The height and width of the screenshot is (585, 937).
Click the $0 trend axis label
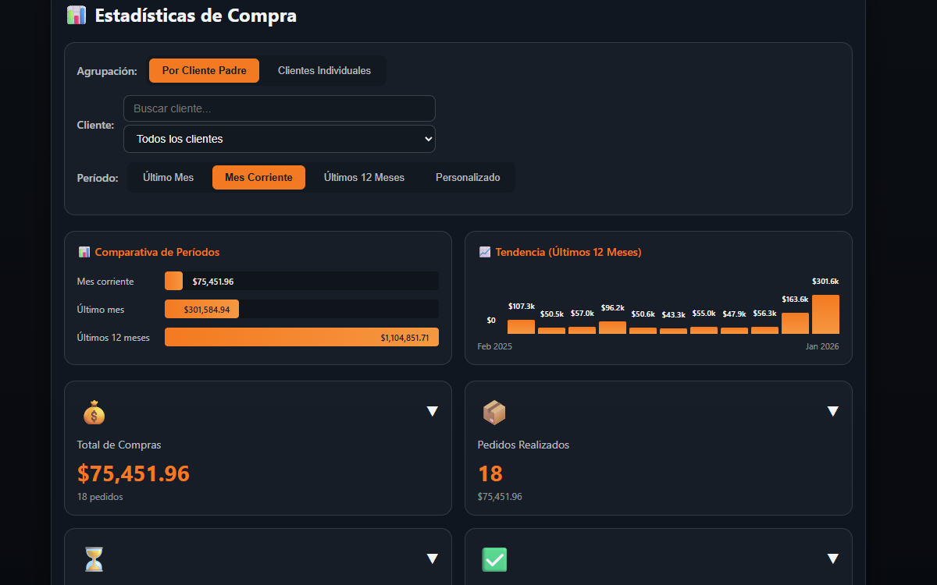491,321
